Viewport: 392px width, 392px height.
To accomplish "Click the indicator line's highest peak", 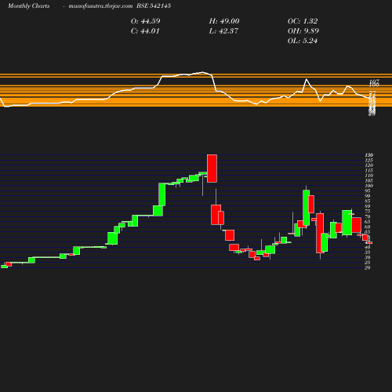I will 202,72.
